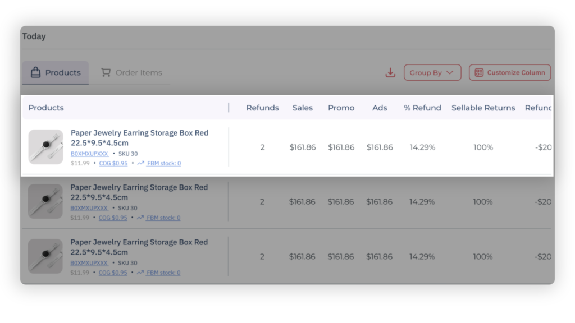Open third row's Paper Jewelry Earring Storage Box title

139,242
